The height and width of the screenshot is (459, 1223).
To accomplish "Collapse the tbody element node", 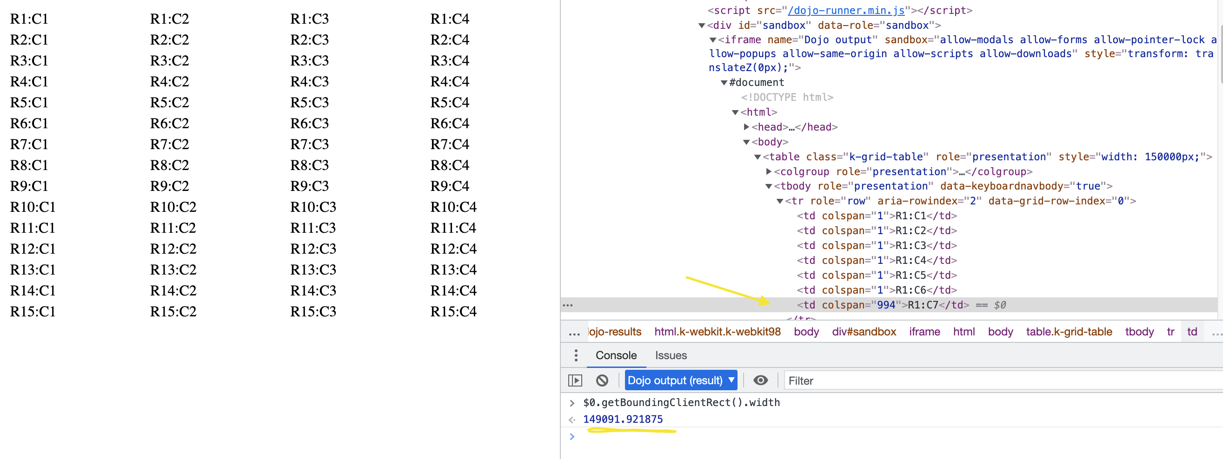I will [x=769, y=186].
